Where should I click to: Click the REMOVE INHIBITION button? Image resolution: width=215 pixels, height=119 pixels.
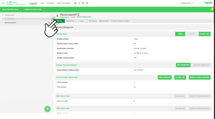pos(201,65)
